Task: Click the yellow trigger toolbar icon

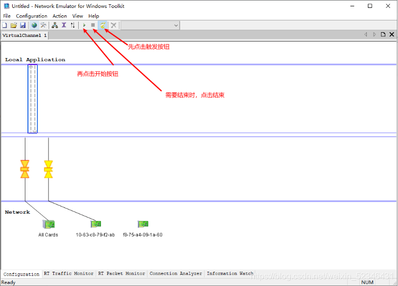Action: coord(103,25)
